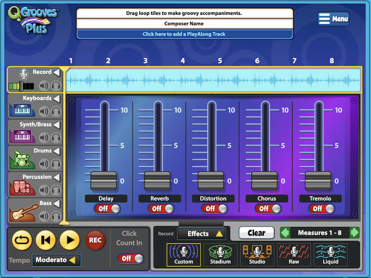The width and height of the screenshot is (371, 278).
Task: Click the Reverb fader handle
Action: [157, 181]
